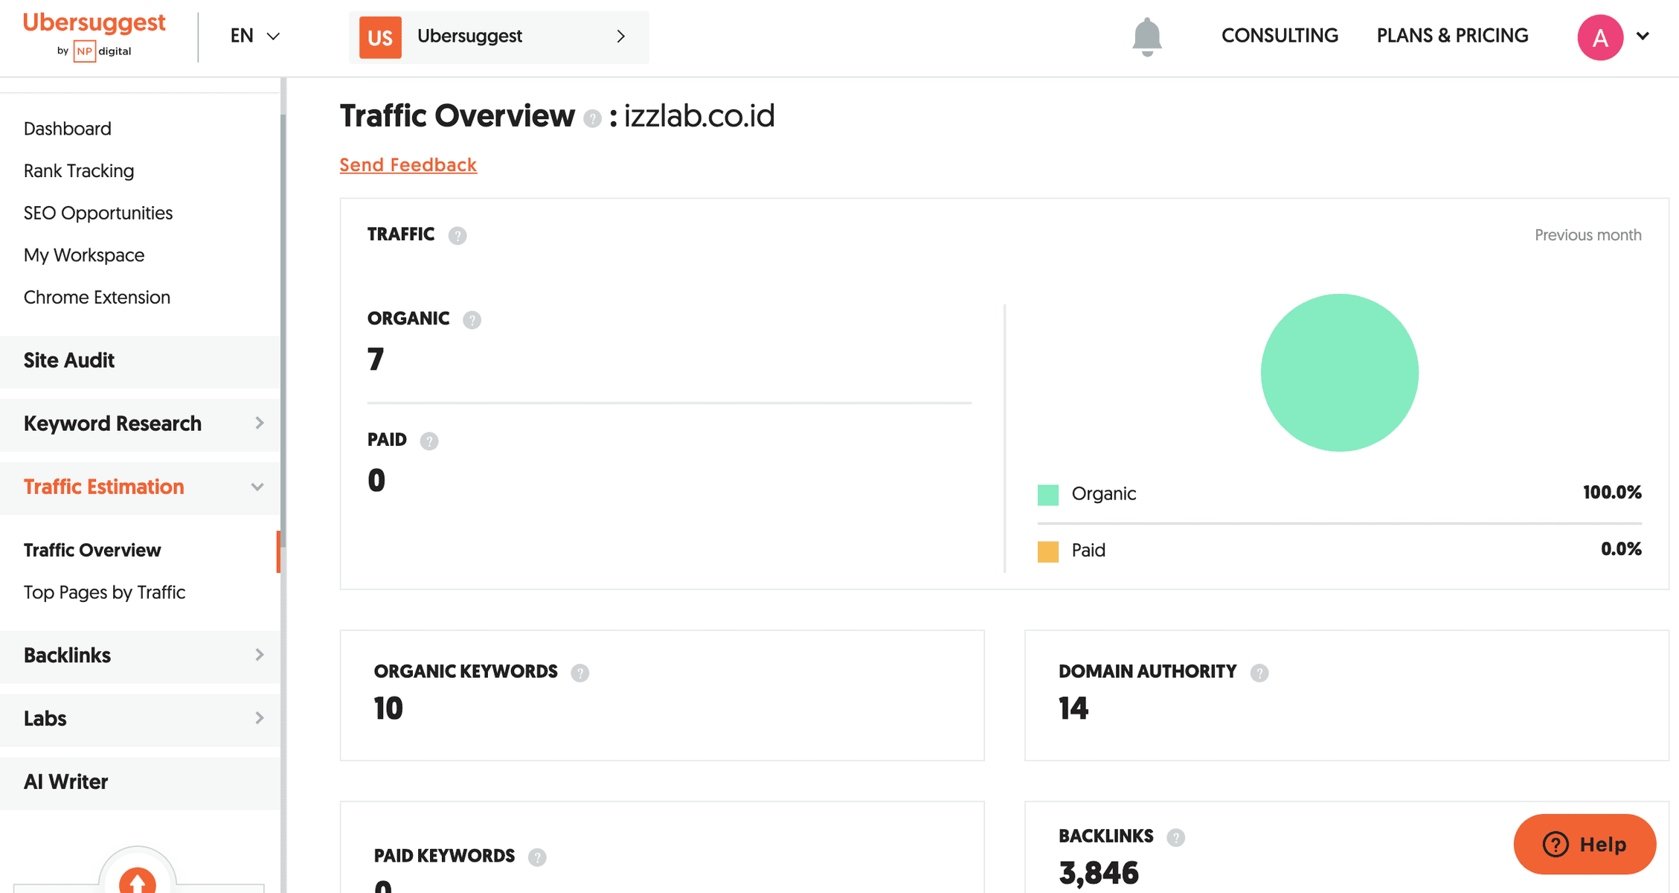Click the green Organic legend swatch

(1047, 495)
